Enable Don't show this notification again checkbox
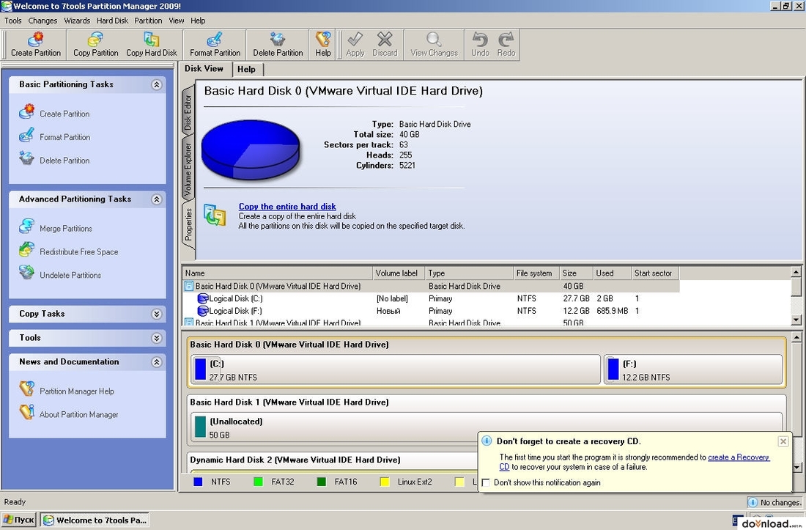The image size is (806, 530). pos(486,482)
